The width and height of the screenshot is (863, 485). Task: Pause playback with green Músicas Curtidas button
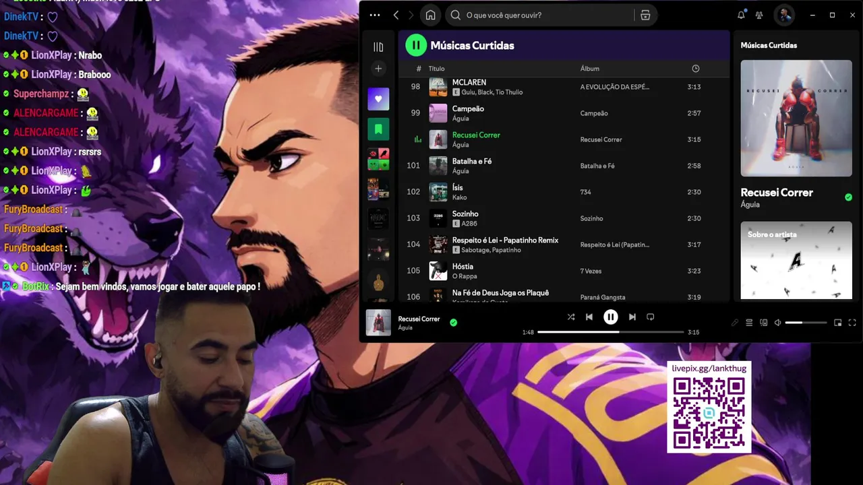(x=416, y=45)
